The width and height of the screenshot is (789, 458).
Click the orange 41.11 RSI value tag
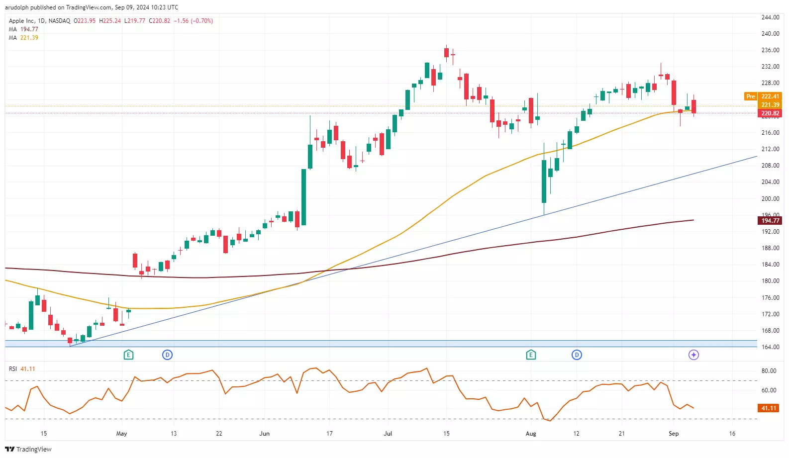769,408
